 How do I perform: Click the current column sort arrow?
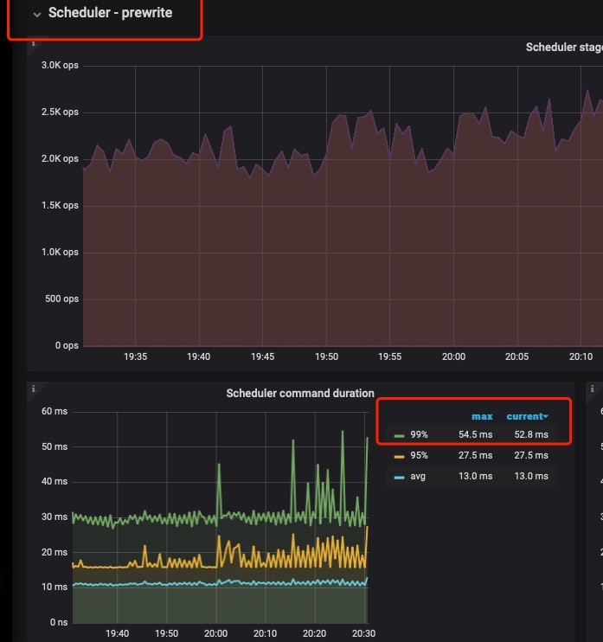(546, 417)
